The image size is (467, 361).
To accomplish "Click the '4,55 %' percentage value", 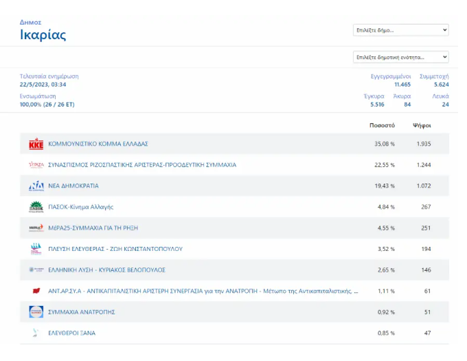I will (386, 228).
